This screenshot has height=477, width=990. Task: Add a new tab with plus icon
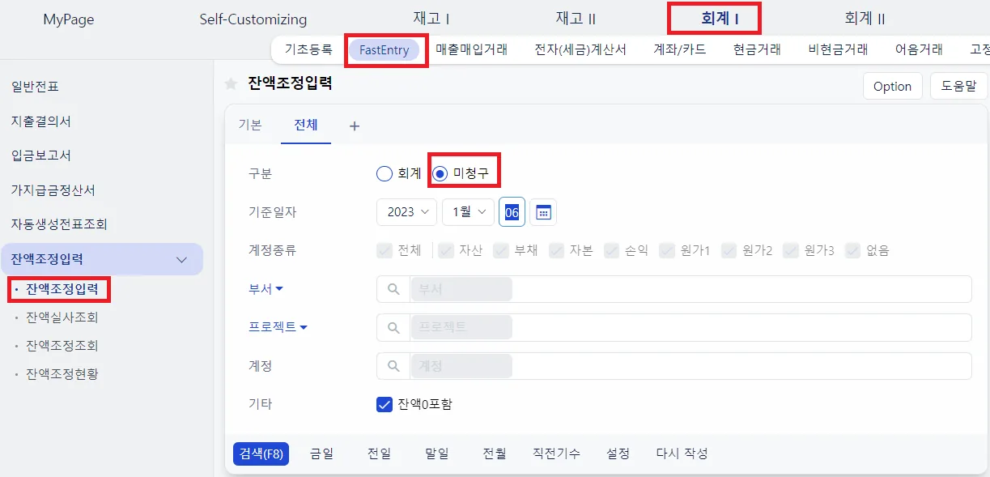354,126
